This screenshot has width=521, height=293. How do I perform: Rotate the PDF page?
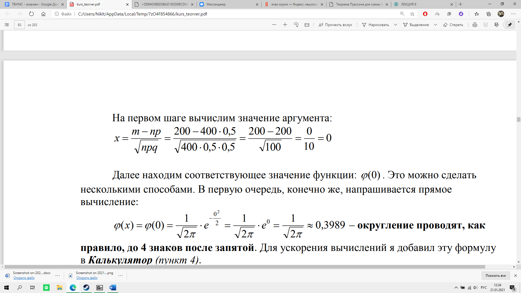tap(296, 25)
